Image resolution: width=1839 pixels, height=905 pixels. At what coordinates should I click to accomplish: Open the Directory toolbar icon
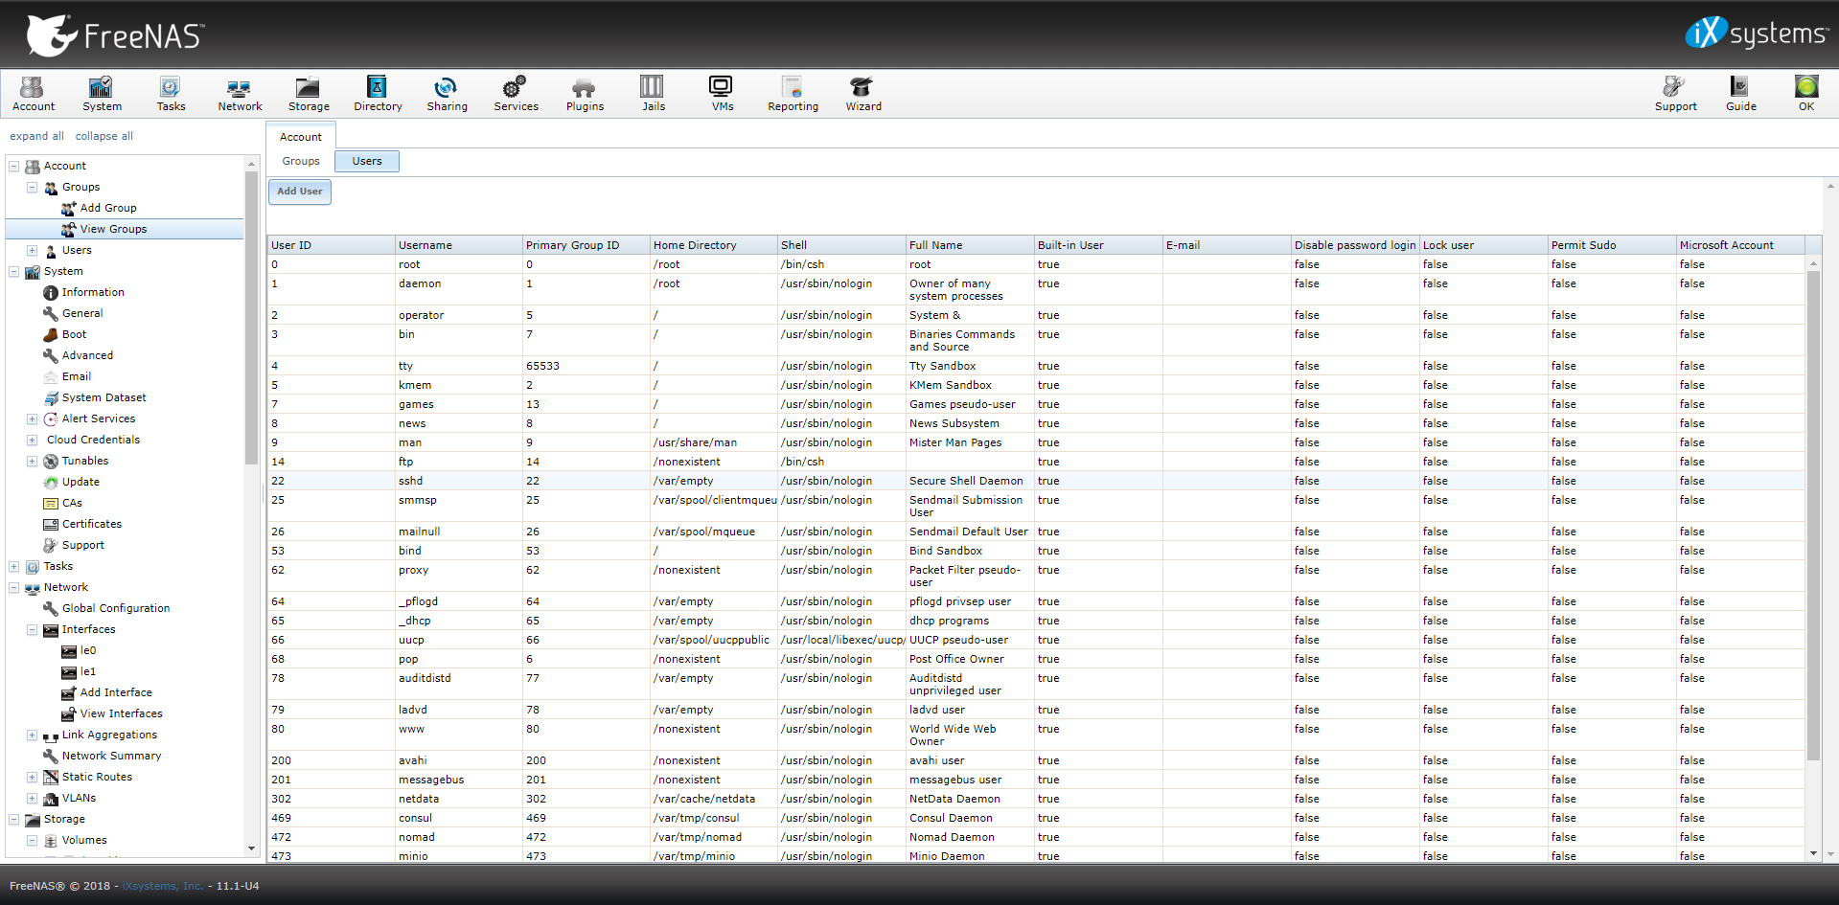pyautogui.click(x=378, y=94)
